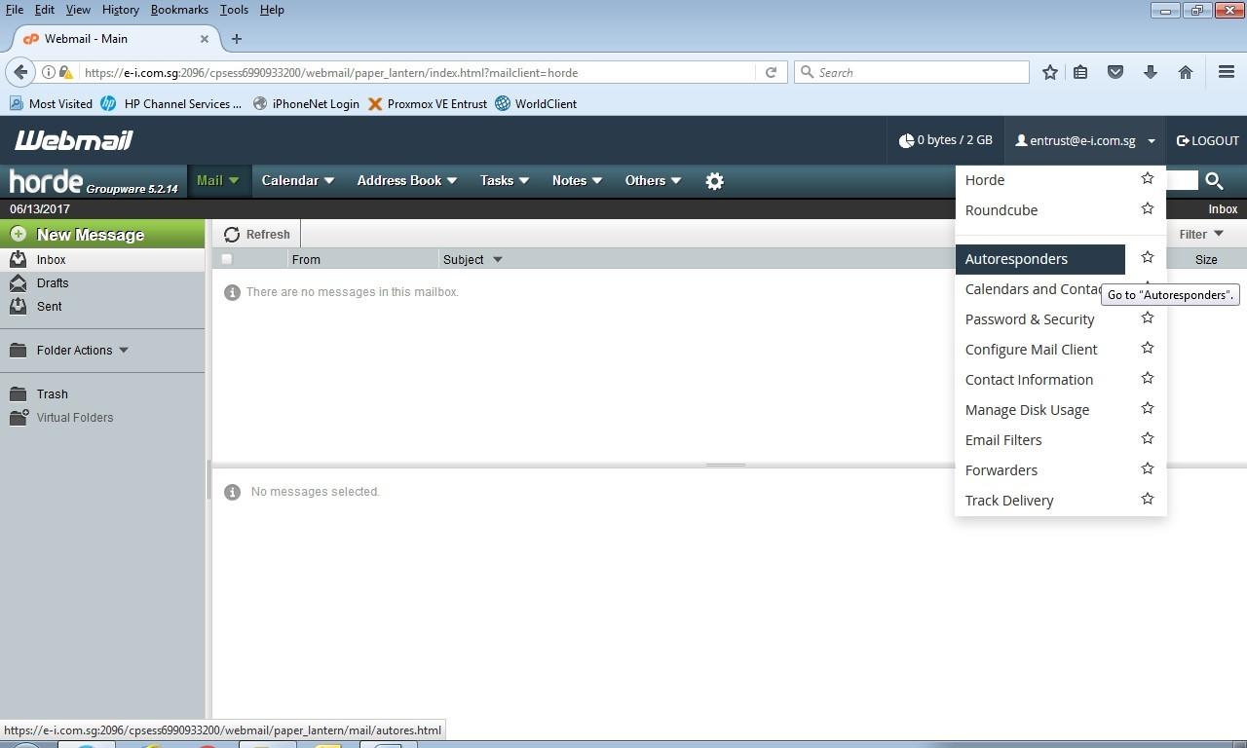Open the Firefox hamburger menu

coord(1227,72)
